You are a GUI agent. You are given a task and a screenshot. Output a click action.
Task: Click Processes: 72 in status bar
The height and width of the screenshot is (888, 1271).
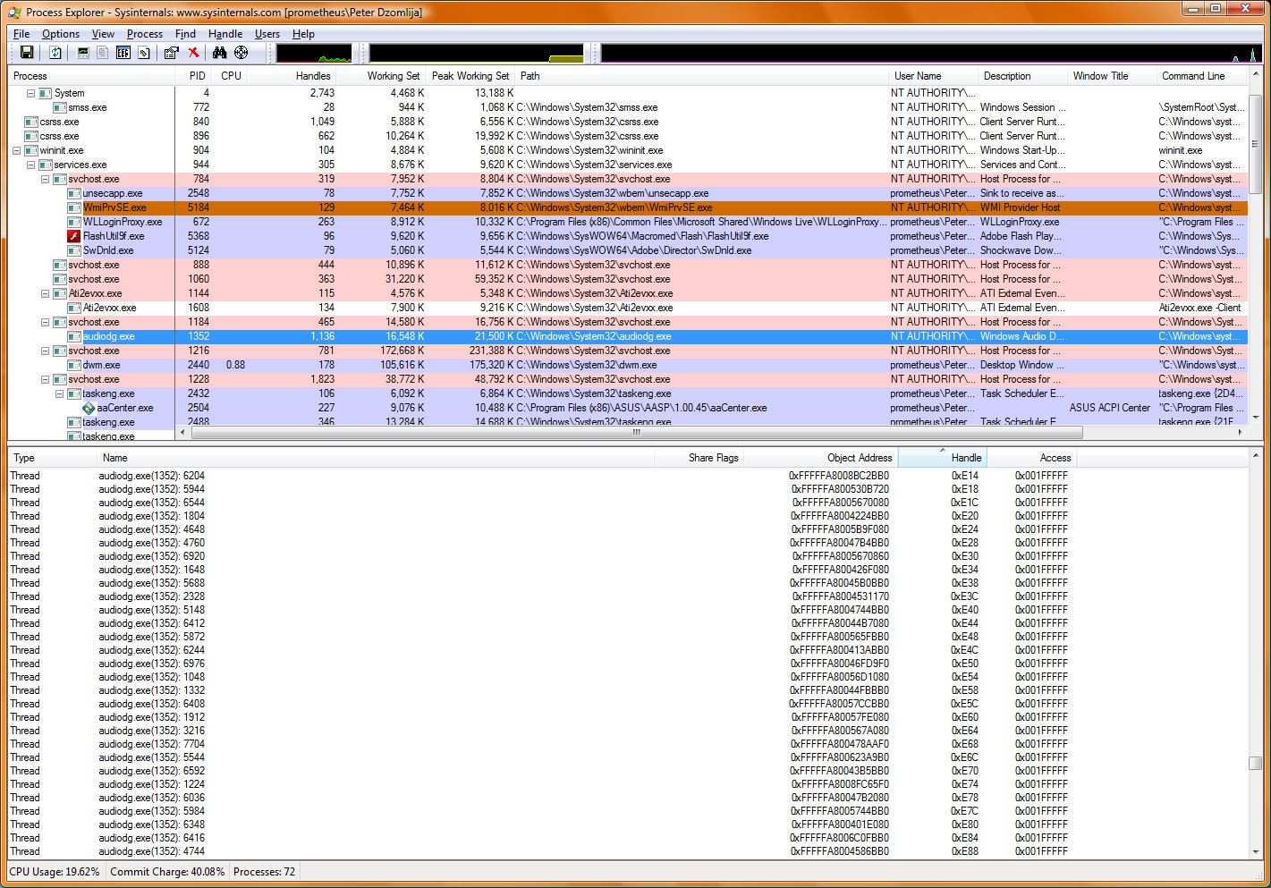(x=264, y=872)
